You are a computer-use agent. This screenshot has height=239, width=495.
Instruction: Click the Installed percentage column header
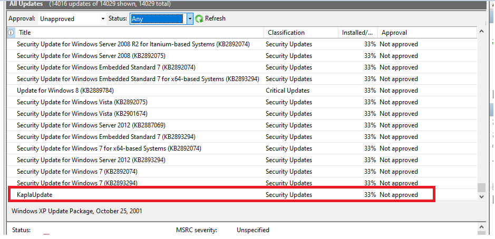point(357,33)
